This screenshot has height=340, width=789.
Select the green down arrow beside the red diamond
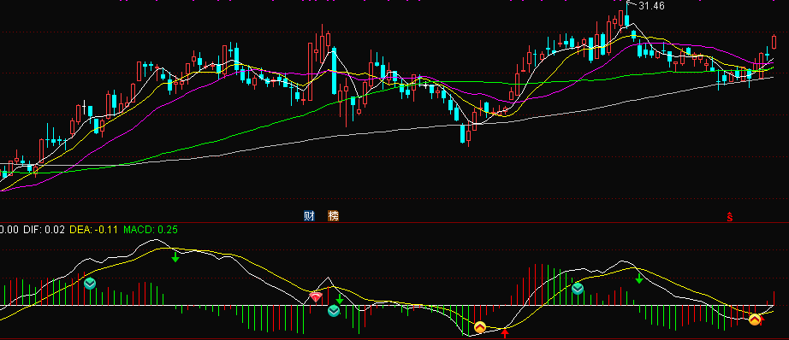340,299
